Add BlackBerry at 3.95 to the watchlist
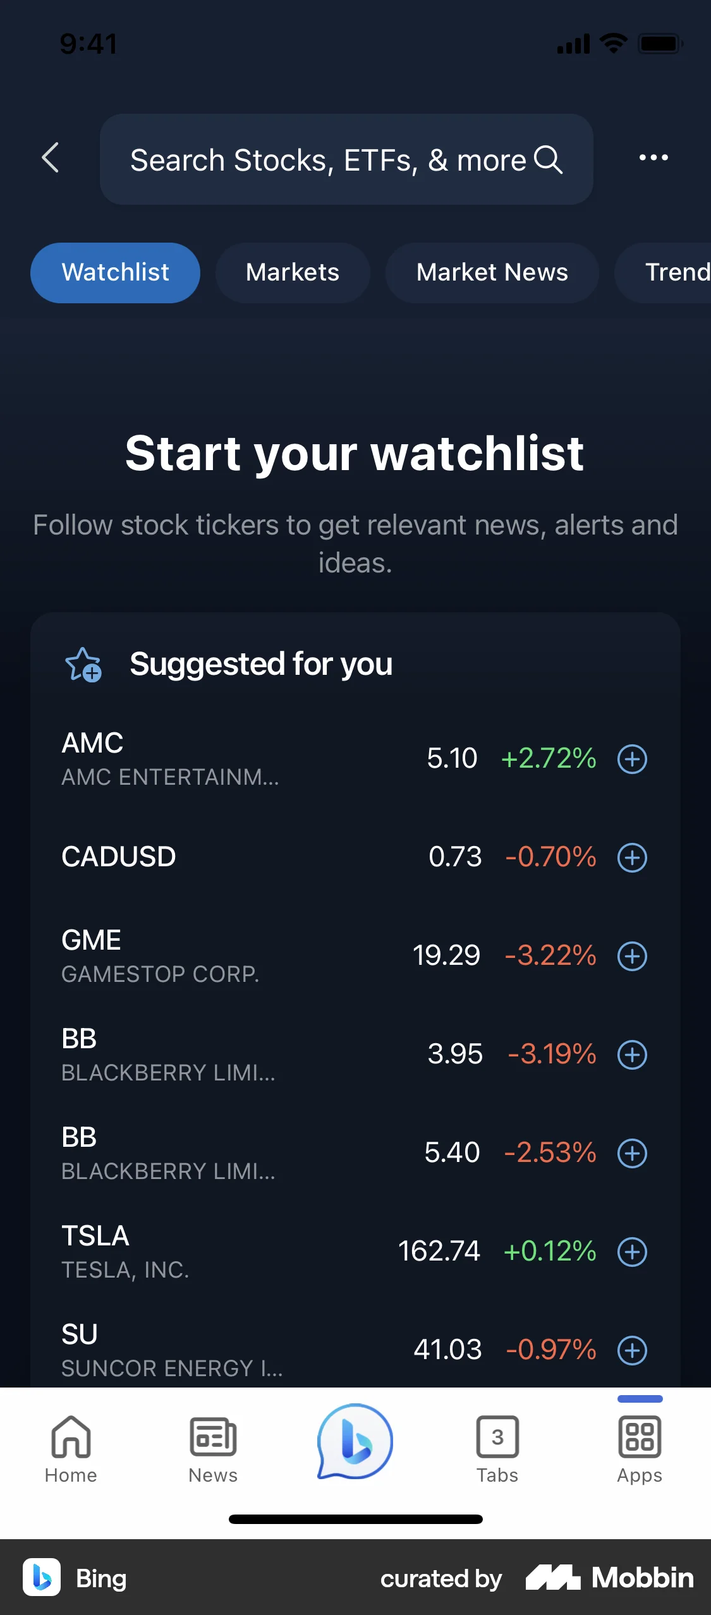The height and width of the screenshot is (1615, 711). coord(632,1055)
